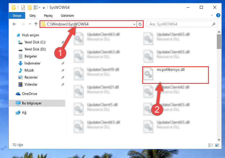The height and width of the screenshot is (158, 225).
Task: Click the scrollbar up arrow
Action: tap(219, 32)
